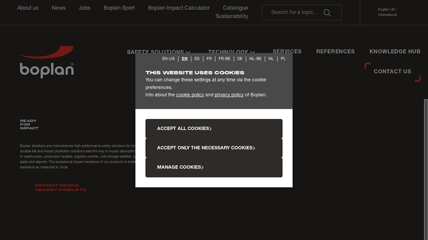This screenshot has height=240, width=428.
Task: Click the Protect People Against Forklifts text
Action: pyautogui.click(x=60, y=188)
